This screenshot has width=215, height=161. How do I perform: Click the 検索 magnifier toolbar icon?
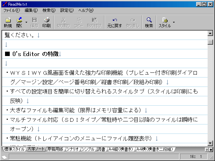click(149, 22)
